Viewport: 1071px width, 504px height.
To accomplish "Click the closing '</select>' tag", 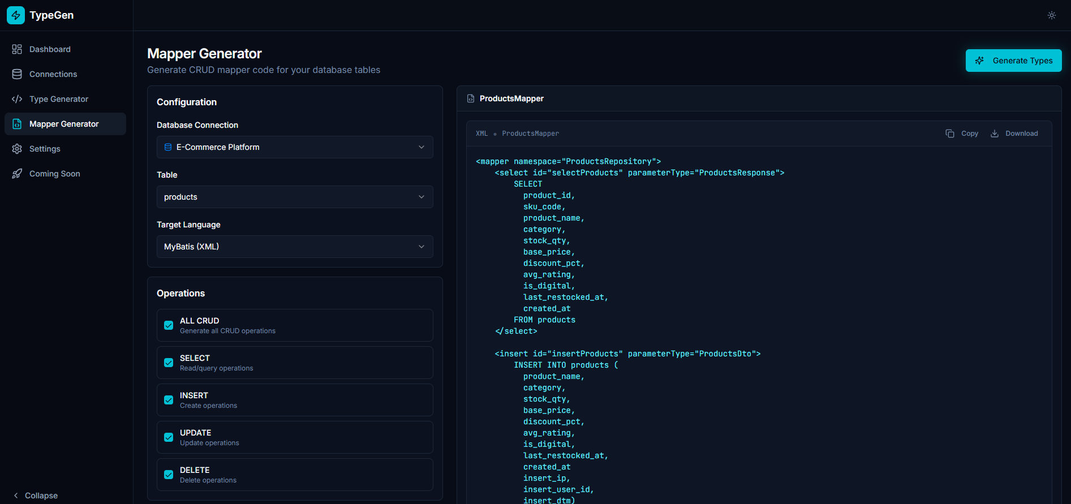I will coord(516,331).
